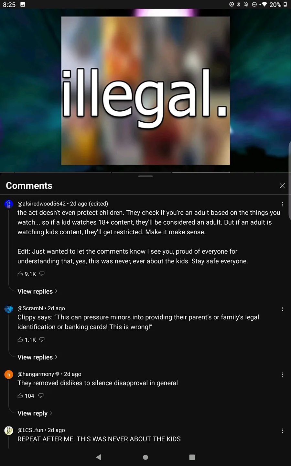Click the video progress bar

click(x=145, y=172)
